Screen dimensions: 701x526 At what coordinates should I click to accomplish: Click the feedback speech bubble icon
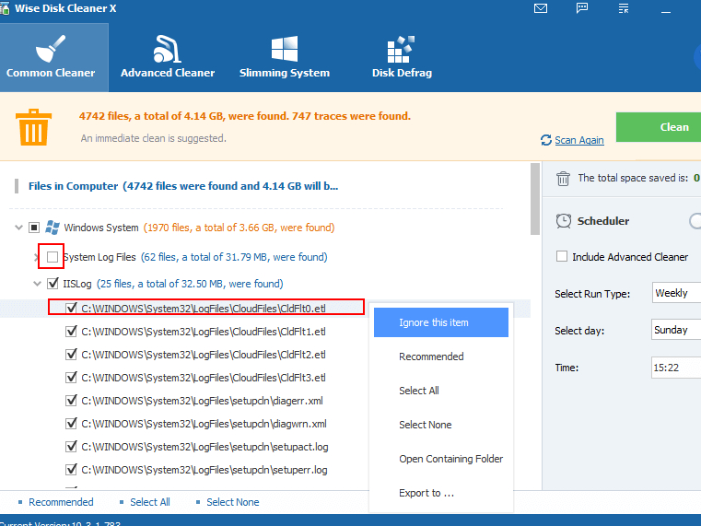click(x=582, y=8)
